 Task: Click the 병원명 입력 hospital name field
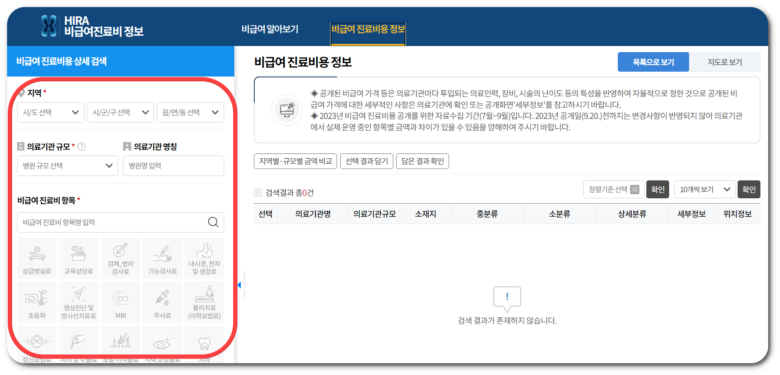[x=173, y=165]
